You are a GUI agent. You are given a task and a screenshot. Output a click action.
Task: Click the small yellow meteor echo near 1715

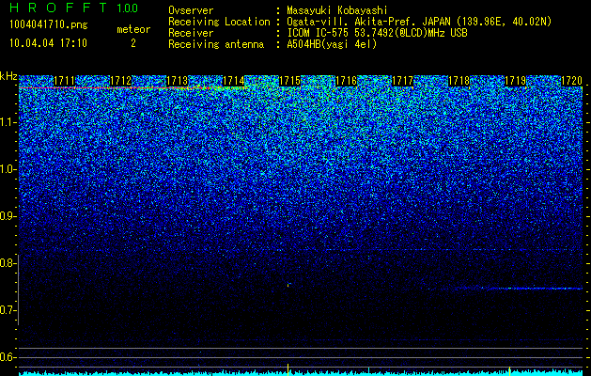(288, 285)
